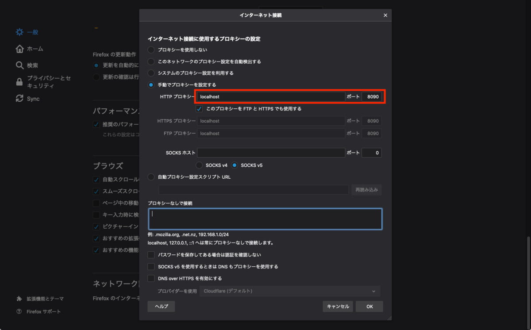
Task: Select SOCKS v4 radio button
Action: tap(199, 165)
